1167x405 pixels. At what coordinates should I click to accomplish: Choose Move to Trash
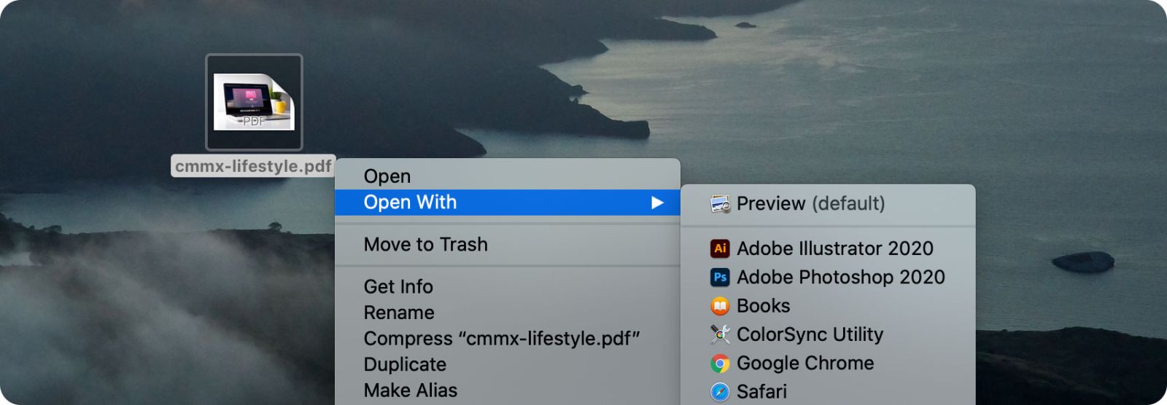[508, 245]
